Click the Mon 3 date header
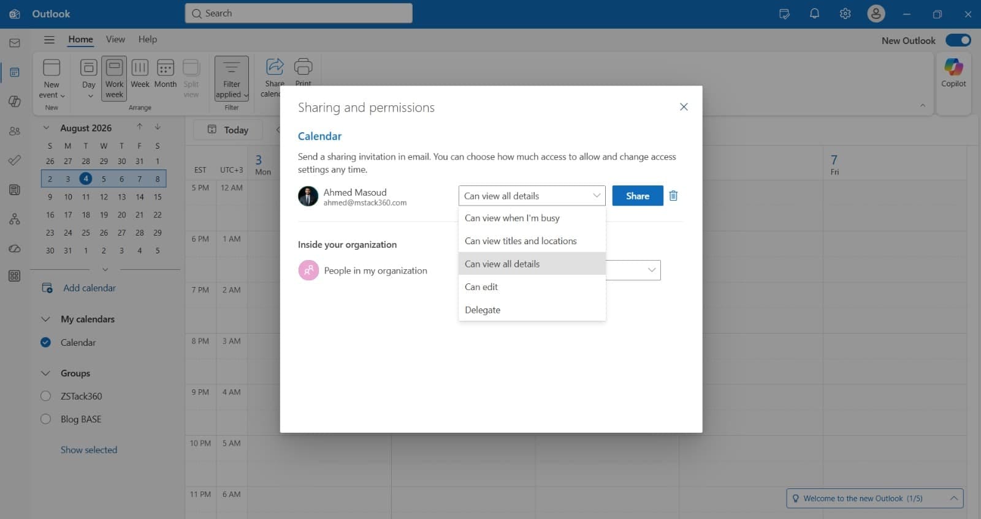 (x=262, y=165)
